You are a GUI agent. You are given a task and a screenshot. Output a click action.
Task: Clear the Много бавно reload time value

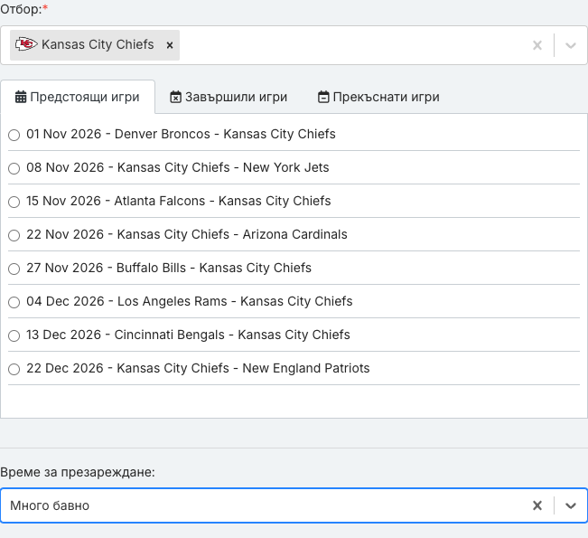pos(537,505)
